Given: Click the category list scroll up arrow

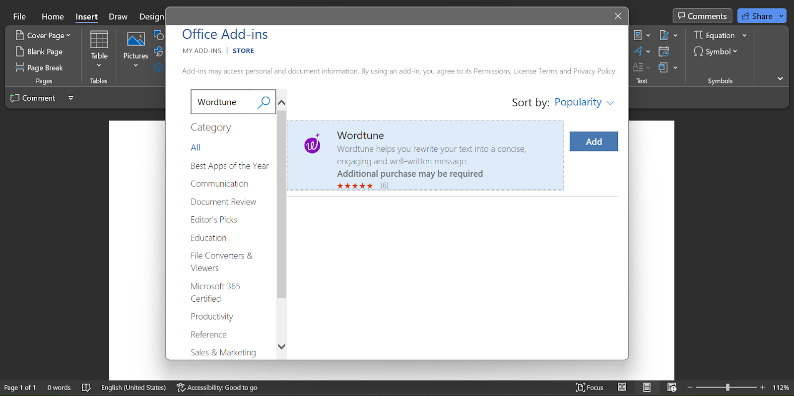Looking at the screenshot, I should click(x=281, y=103).
